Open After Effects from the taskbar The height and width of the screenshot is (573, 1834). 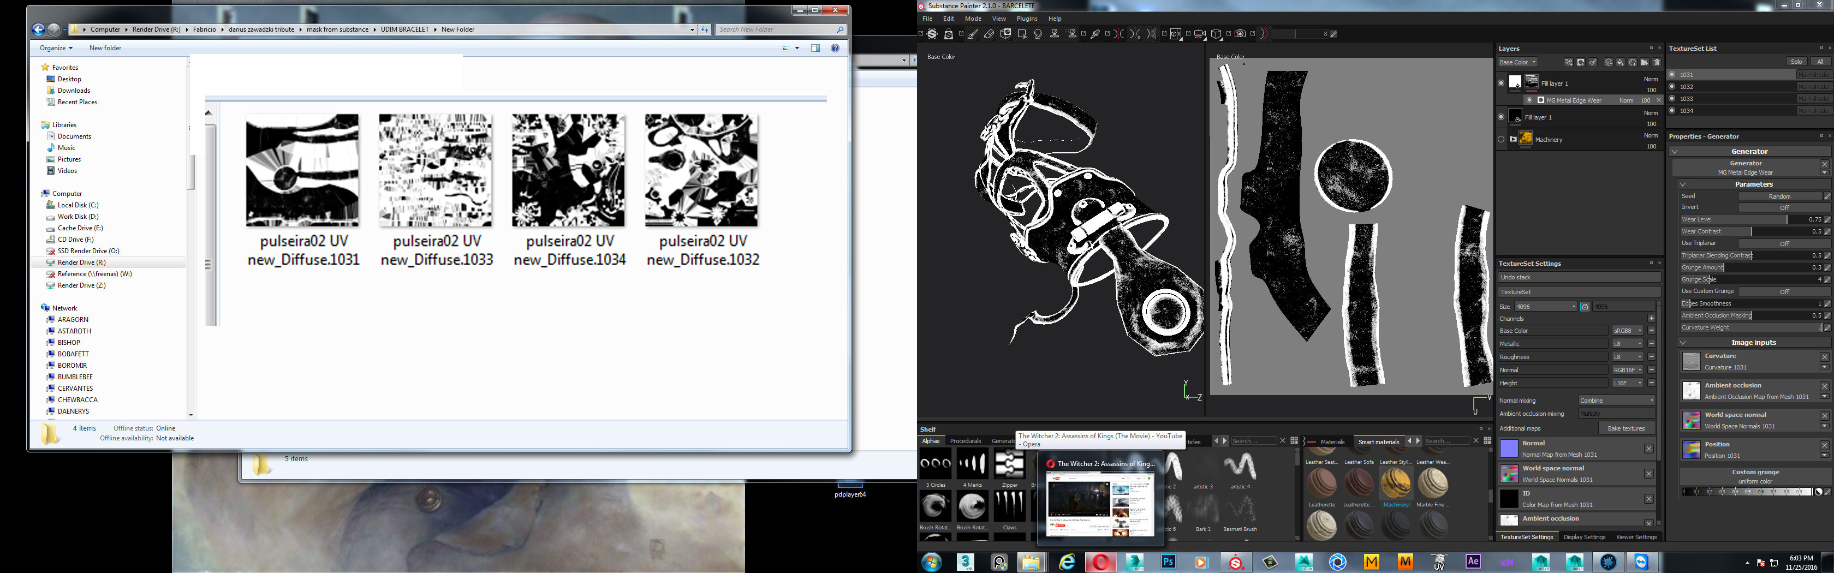pyautogui.click(x=1473, y=562)
